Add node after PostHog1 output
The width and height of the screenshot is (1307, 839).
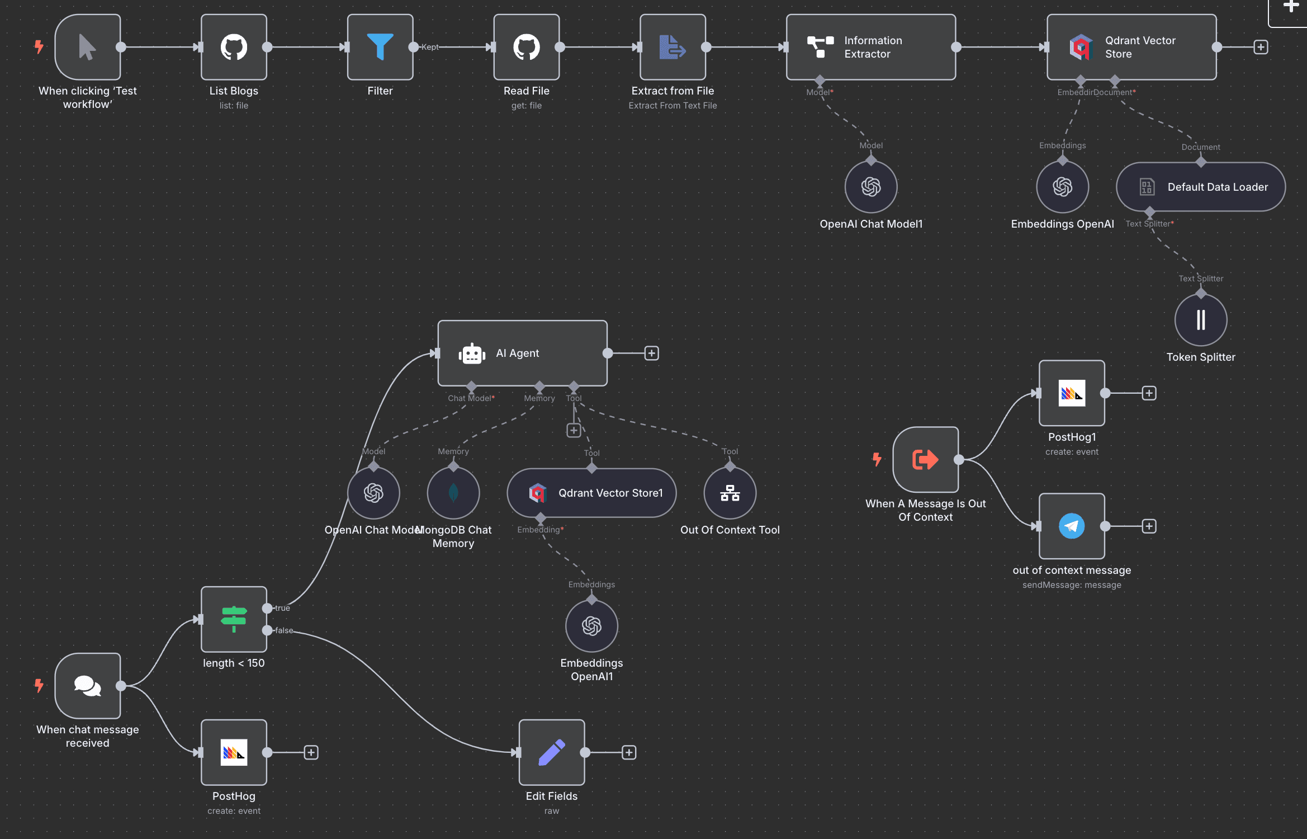[1149, 393]
